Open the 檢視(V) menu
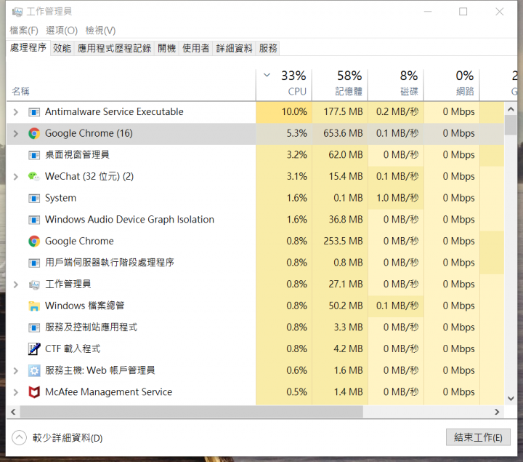The width and height of the screenshot is (523, 462). 100,31
